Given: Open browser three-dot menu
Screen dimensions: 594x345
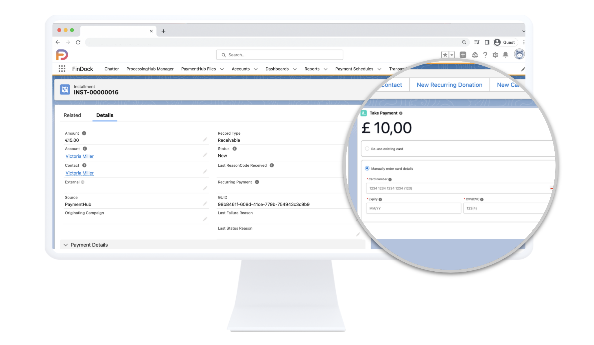Looking at the screenshot, I should [524, 42].
